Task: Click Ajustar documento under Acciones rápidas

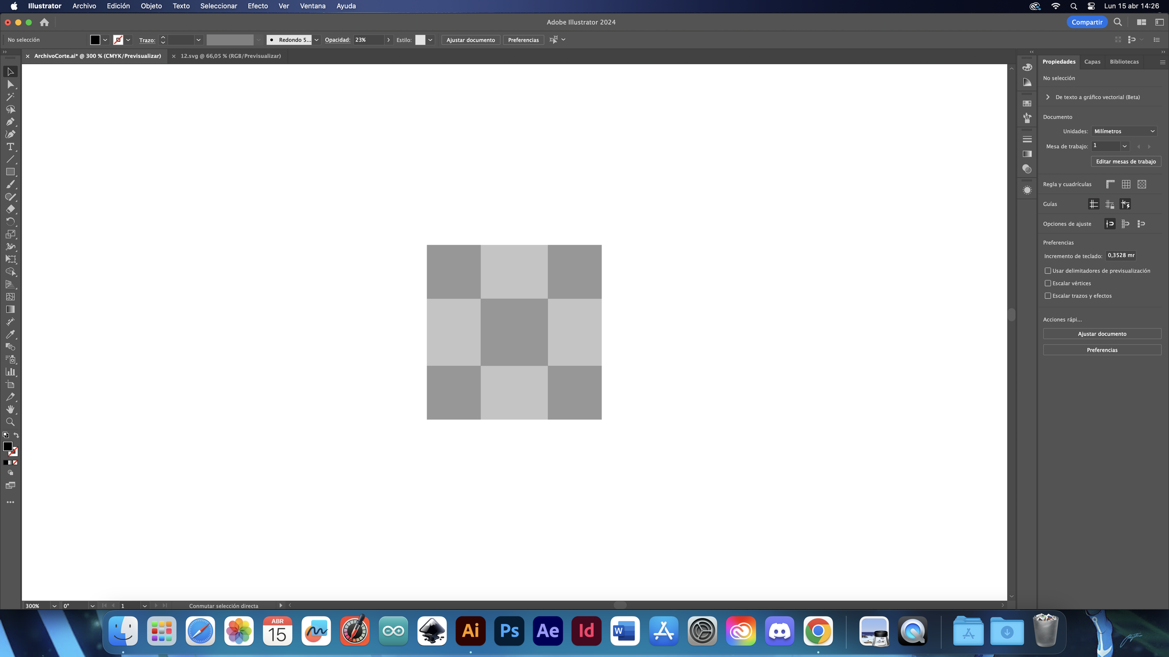Action: (1102, 334)
